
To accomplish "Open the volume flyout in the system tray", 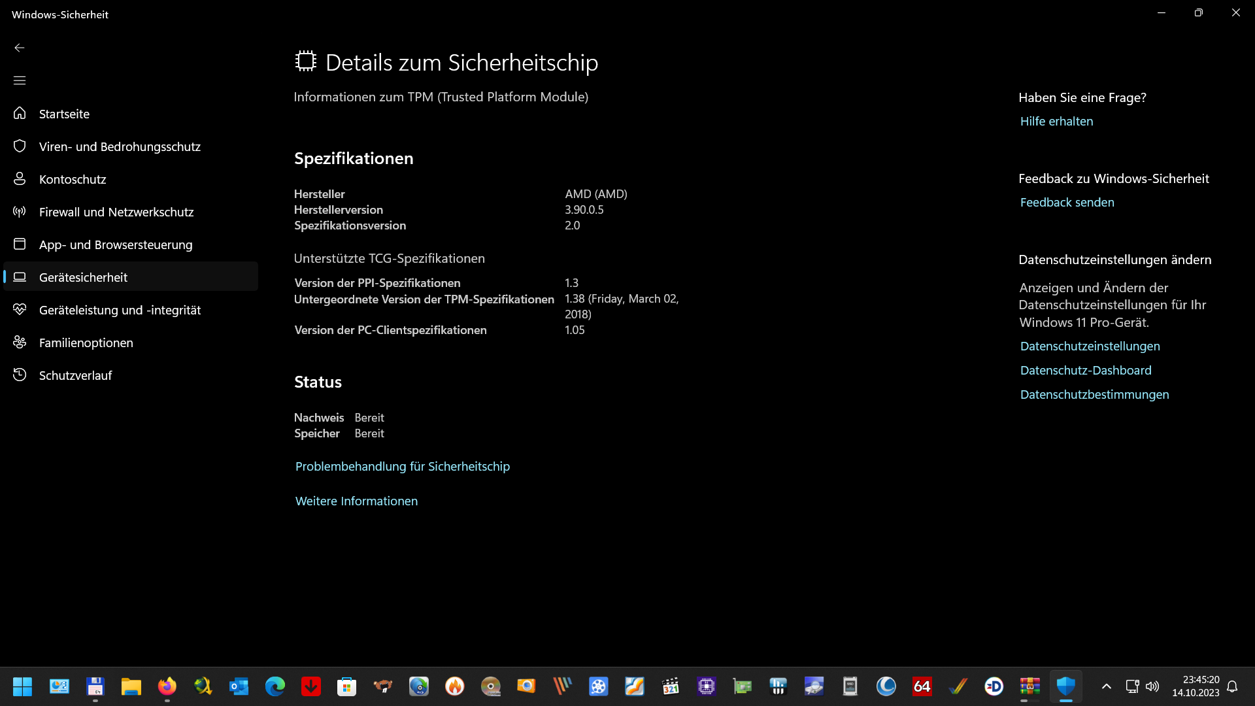I will pos(1152,686).
